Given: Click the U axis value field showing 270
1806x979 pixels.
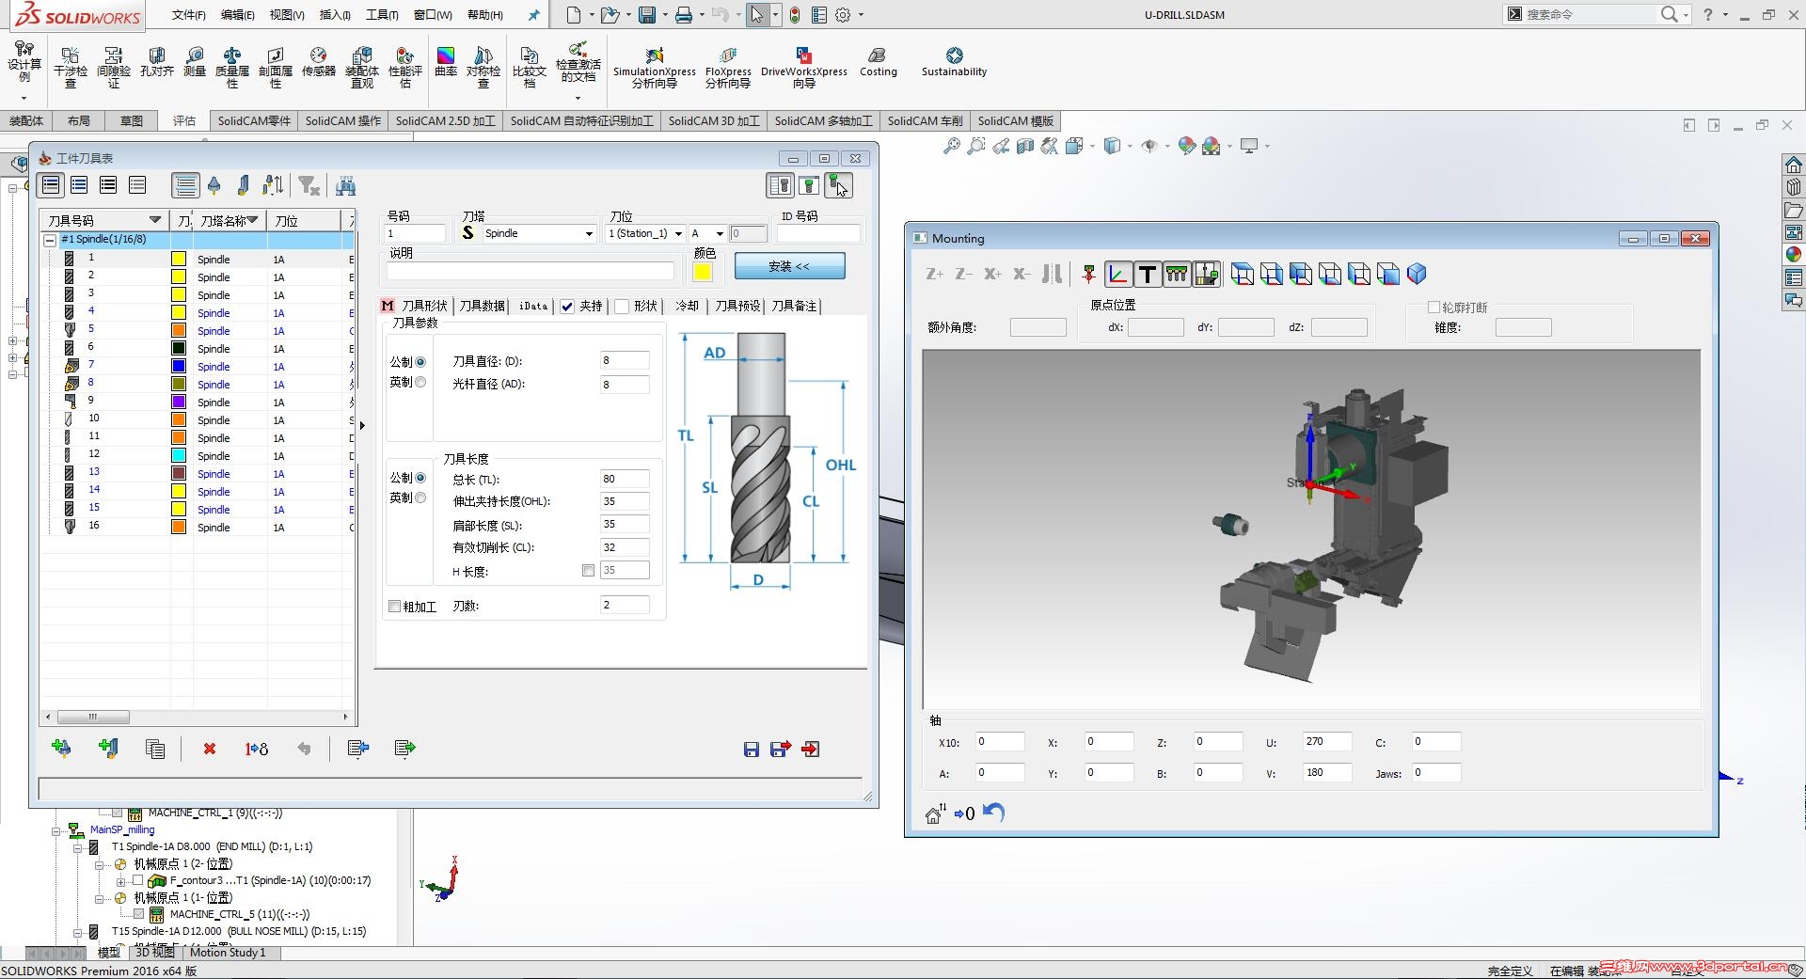Looking at the screenshot, I should click(1327, 742).
